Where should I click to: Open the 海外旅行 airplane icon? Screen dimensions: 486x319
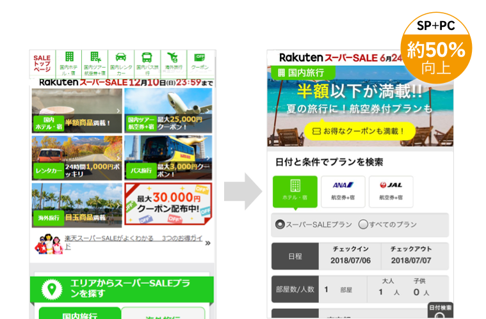click(174, 58)
